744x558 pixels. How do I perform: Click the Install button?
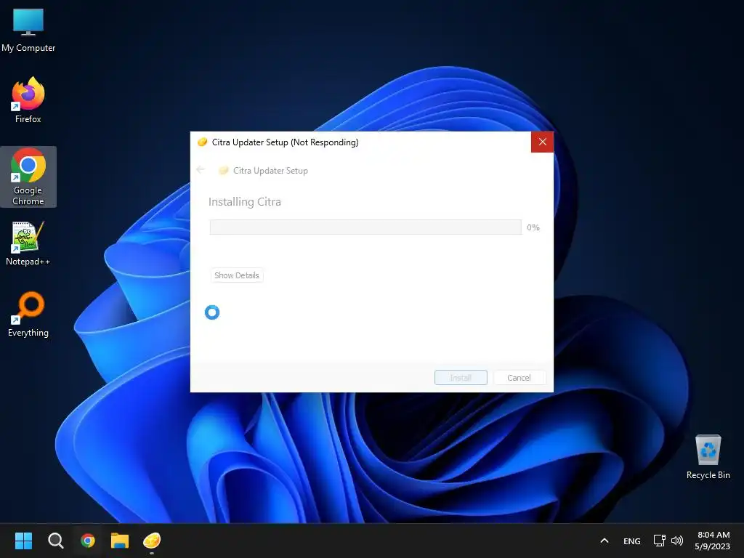(x=461, y=378)
